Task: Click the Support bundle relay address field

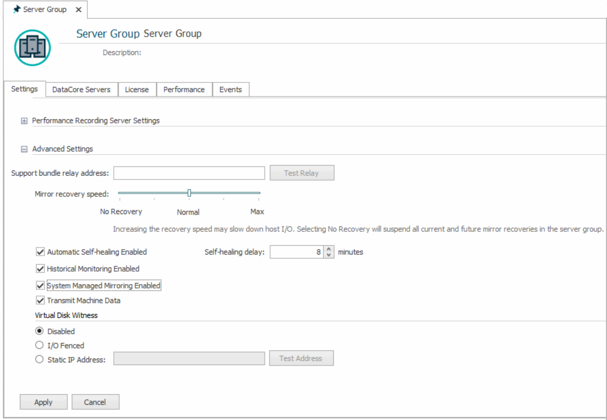Action: click(189, 173)
